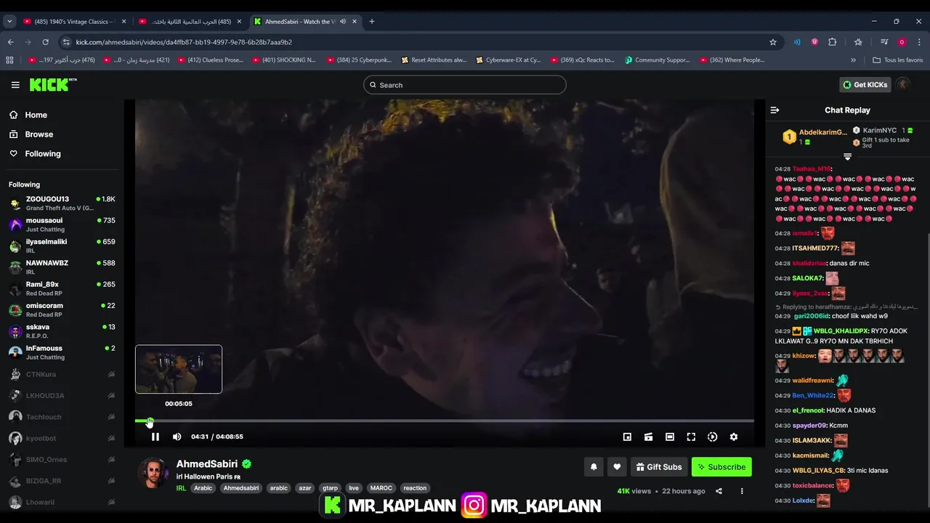Viewport: 930px width, 523px height.
Task: Open the clip creation tool
Action: (648, 437)
